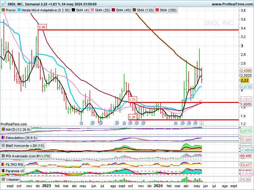The height and width of the screenshot is (190, 254).
Task: Click the Estocástico value 57,060
Action: pos(246,139)
